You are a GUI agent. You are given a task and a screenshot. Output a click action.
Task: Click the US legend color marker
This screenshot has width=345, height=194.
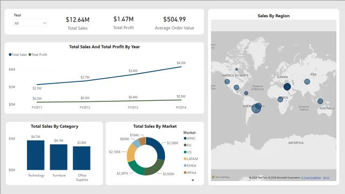[185, 152]
